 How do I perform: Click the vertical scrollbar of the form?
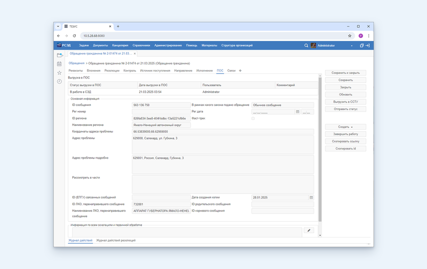[x=320, y=152]
